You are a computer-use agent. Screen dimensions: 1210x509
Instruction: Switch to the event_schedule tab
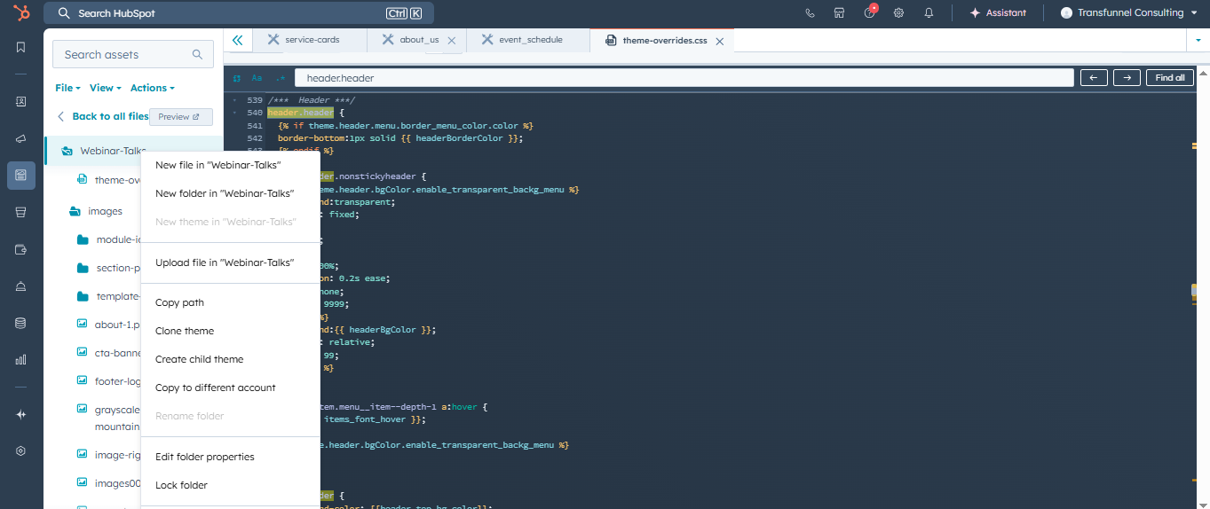530,40
